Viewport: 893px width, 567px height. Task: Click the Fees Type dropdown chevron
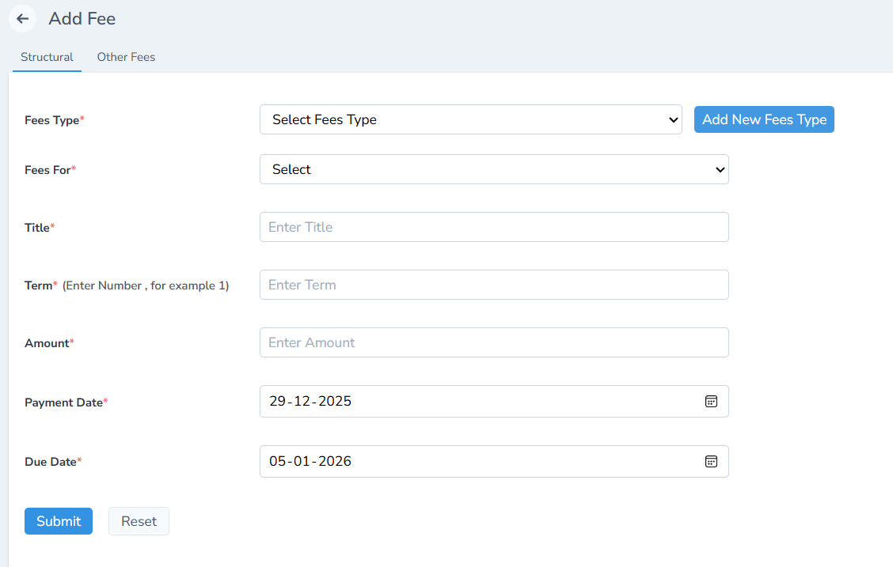click(674, 119)
